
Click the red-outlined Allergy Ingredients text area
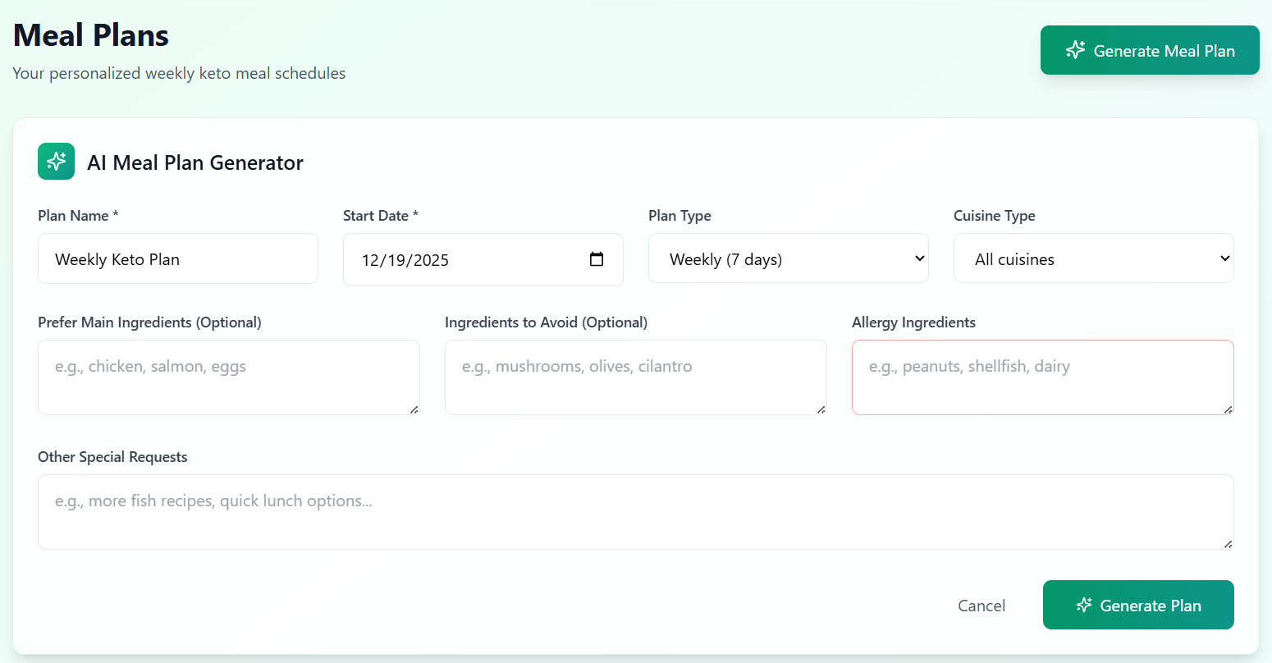point(1042,376)
